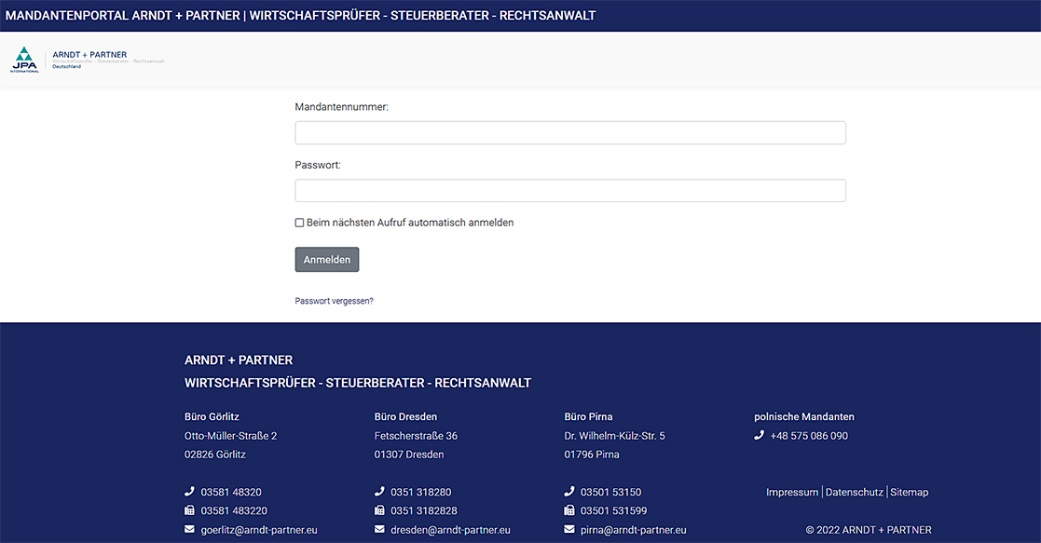Click the fax icon beside 03581 483220

[x=189, y=510]
